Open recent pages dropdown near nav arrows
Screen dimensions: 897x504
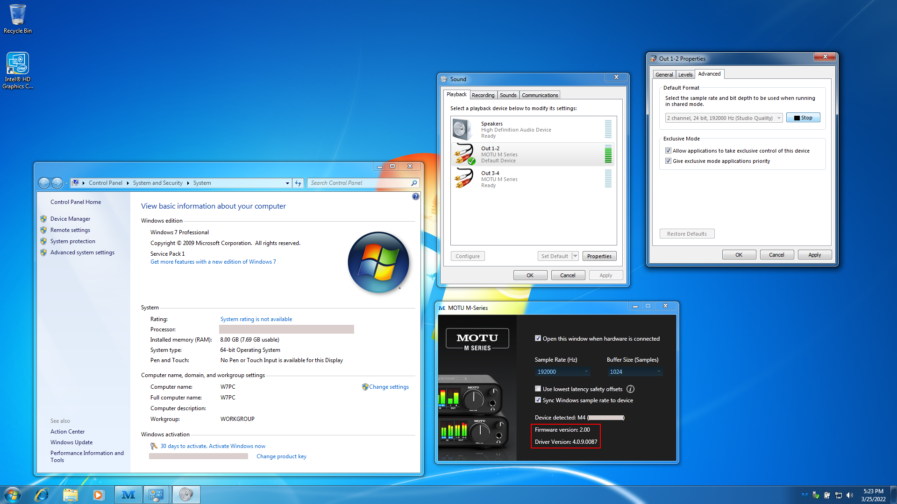click(66, 183)
